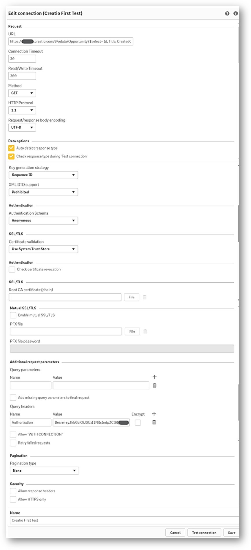Click the query parameter Value field
The height and width of the screenshot is (550, 251).
[x=101, y=385]
